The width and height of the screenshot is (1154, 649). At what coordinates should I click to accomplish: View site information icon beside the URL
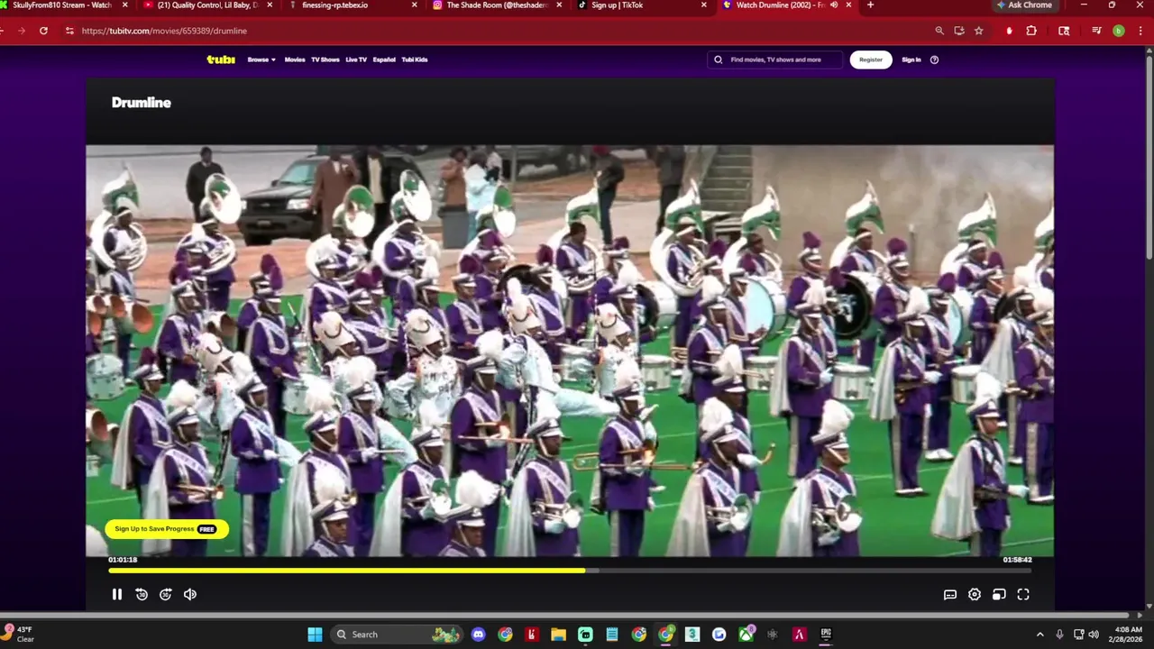click(69, 31)
